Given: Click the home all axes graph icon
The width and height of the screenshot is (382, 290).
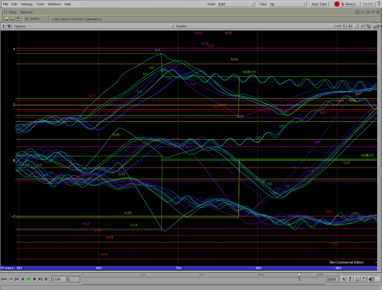Looking at the screenshot, I should (x=349, y=26).
